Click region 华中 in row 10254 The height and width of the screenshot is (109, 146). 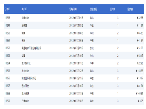tap(92, 63)
